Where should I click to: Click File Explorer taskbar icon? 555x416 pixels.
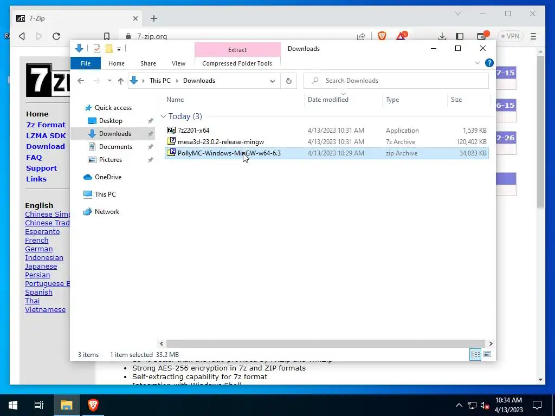67,405
